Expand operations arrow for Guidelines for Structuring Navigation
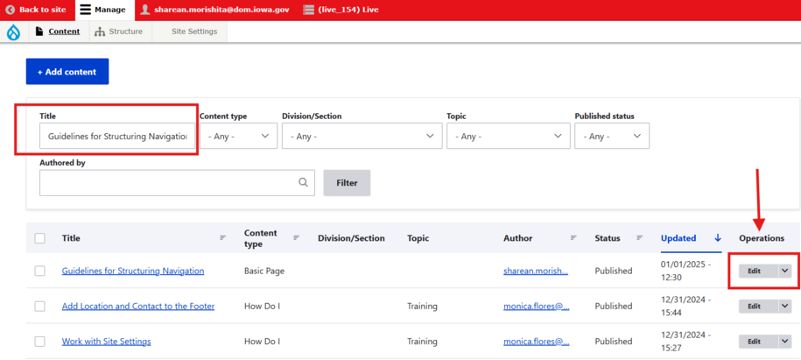This screenshot has width=801, height=360. click(785, 271)
